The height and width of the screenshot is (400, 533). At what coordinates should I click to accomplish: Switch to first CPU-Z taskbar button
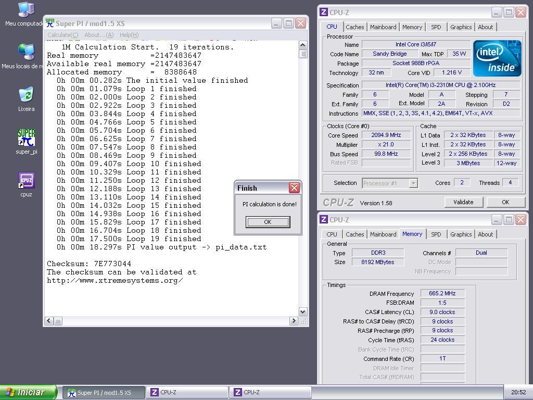(187, 393)
